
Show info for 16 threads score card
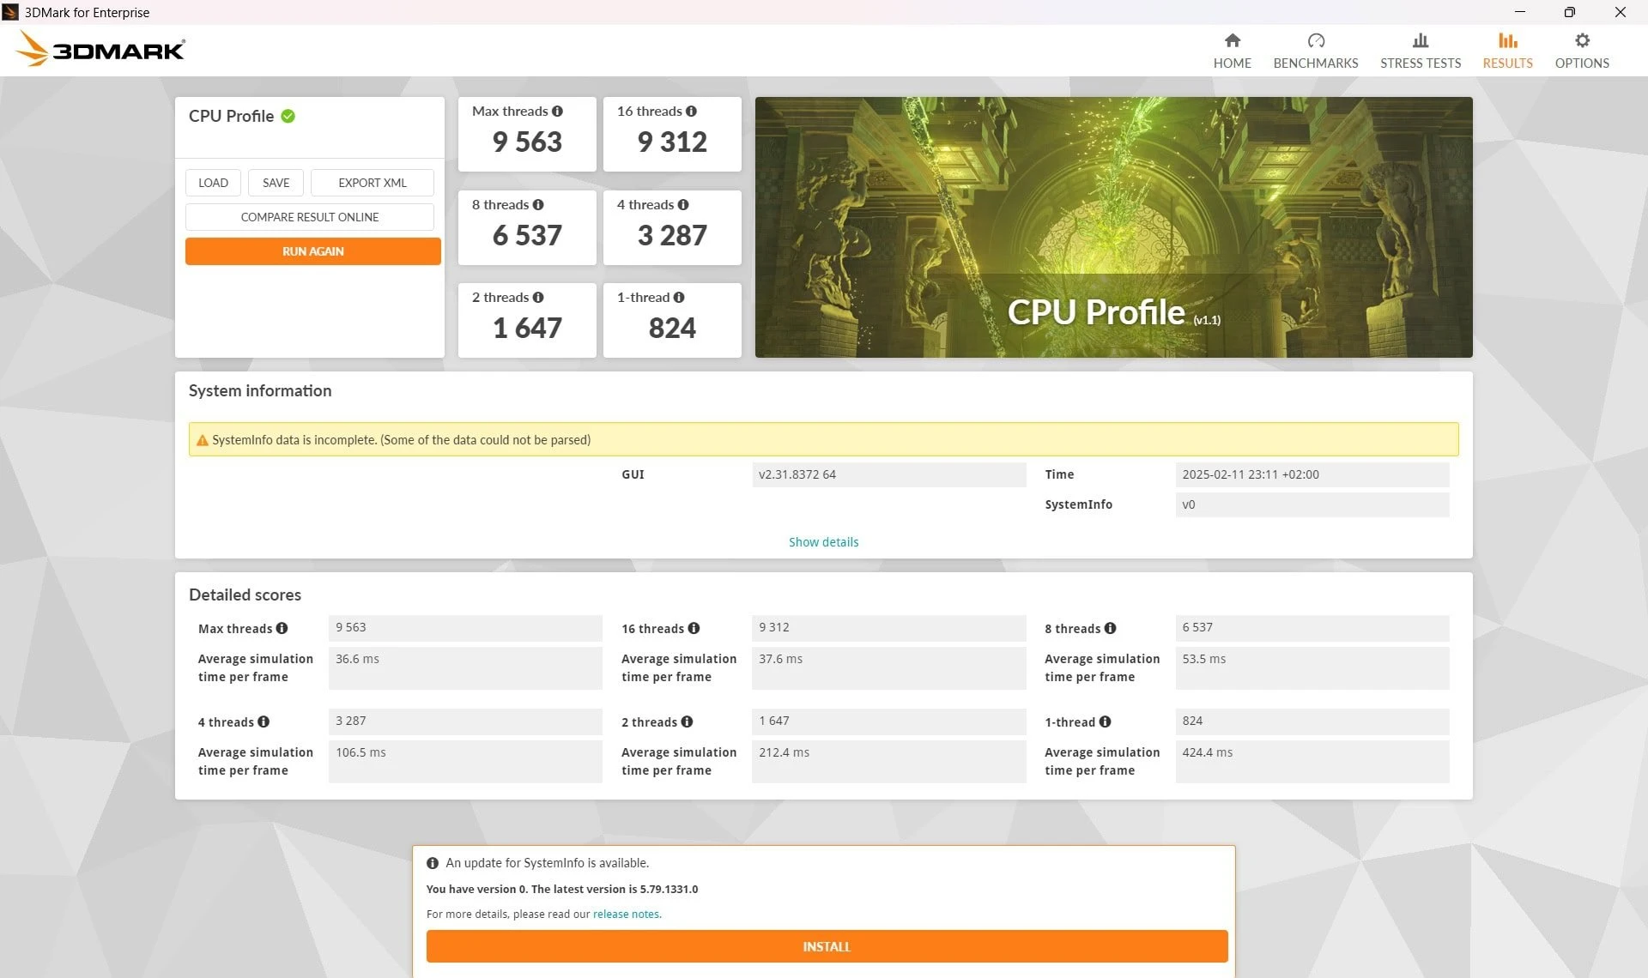click(x=691, y=112)
